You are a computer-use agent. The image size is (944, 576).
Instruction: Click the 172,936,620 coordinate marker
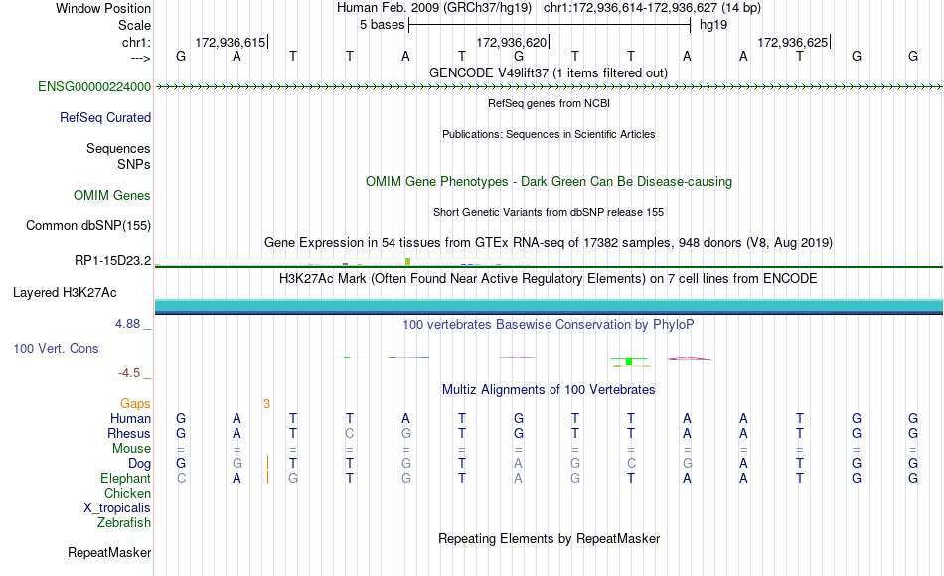click(x=511, y=42)
